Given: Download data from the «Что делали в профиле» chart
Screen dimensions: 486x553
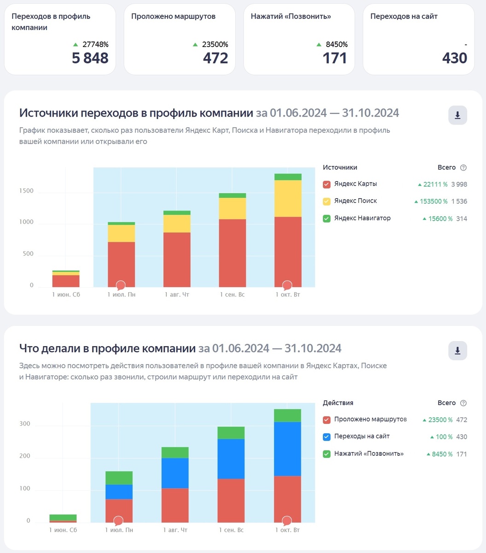Looking at the screenshot, I should tap(457, 350).
